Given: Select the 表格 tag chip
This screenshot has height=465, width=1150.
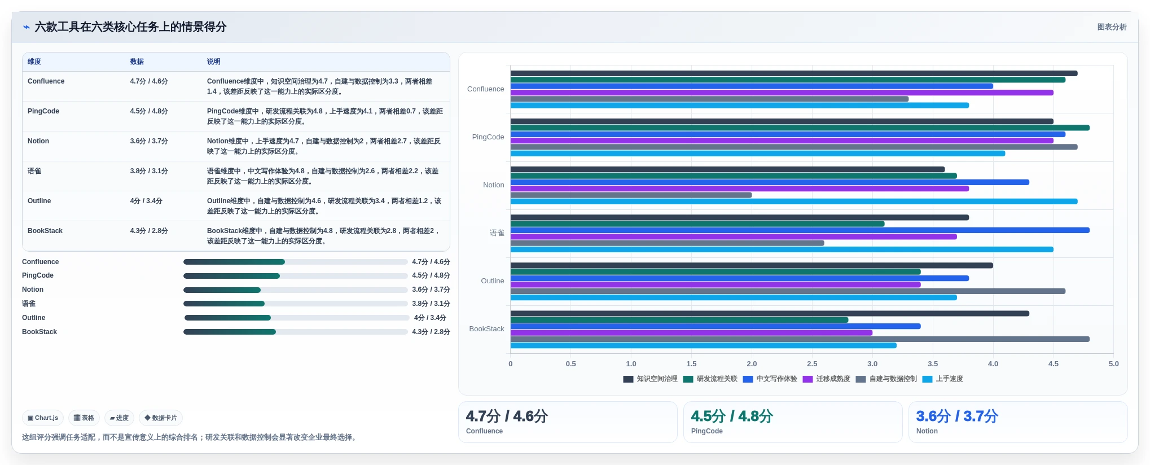Looking at the screenshot, I should pyautogui.click(x=84, y=418).
